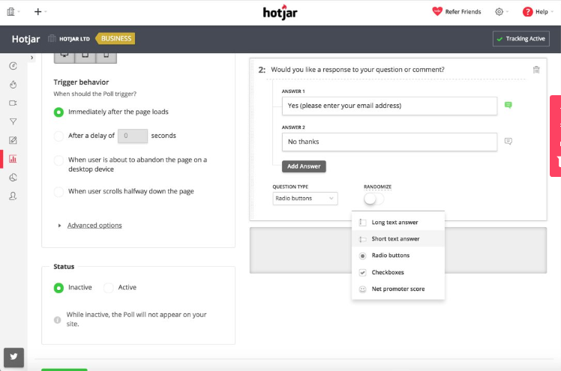
Task: Open the Recruiters person sidebar icon
Action: point(13,196)
